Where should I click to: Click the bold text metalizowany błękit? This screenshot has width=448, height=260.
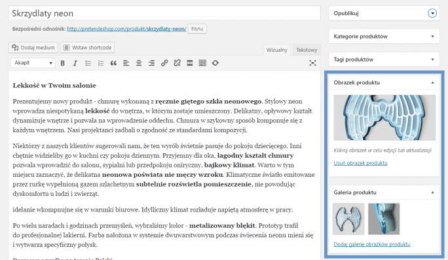click(x=222, y=226)
